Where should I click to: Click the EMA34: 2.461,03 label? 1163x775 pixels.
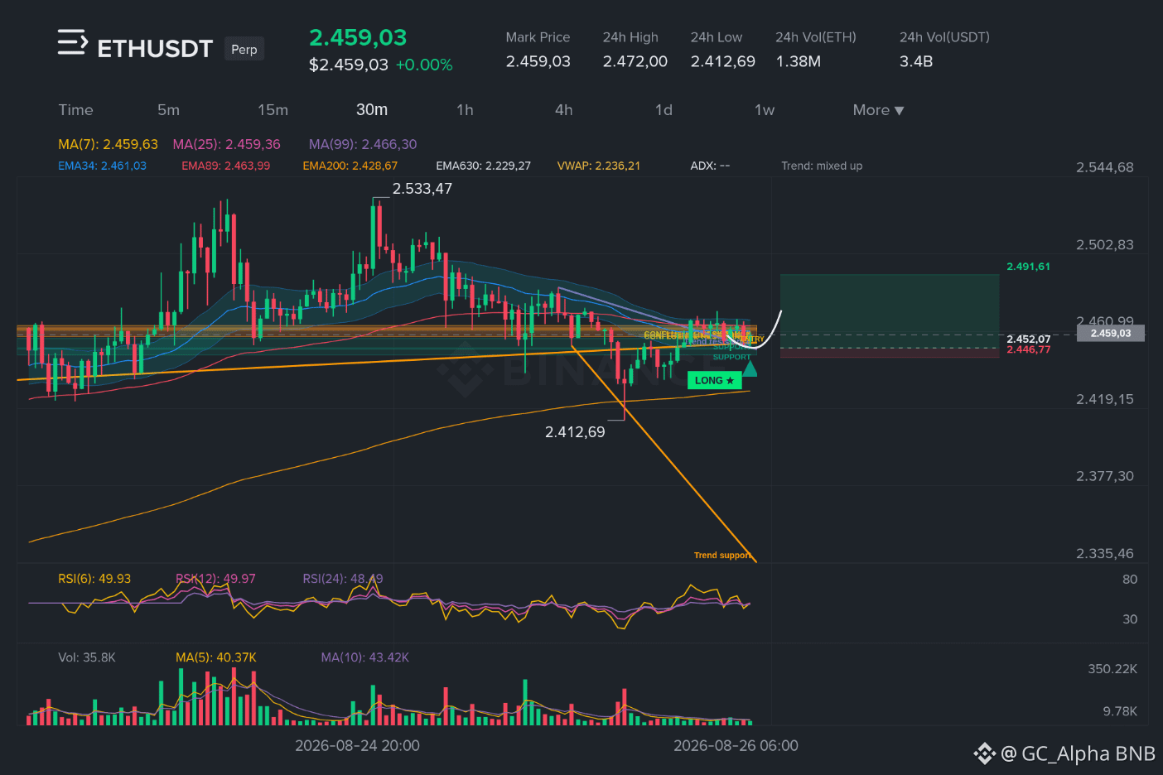[x=102, y=166]
